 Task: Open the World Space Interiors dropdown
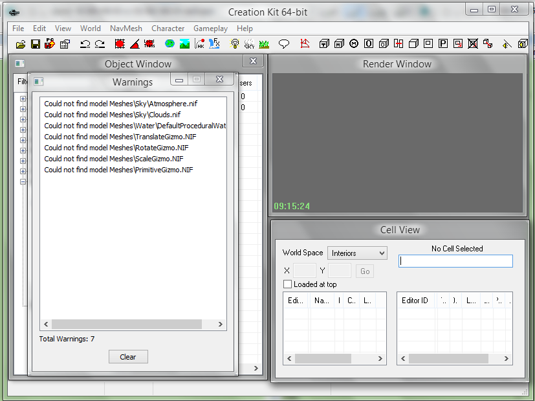(357, 253)
